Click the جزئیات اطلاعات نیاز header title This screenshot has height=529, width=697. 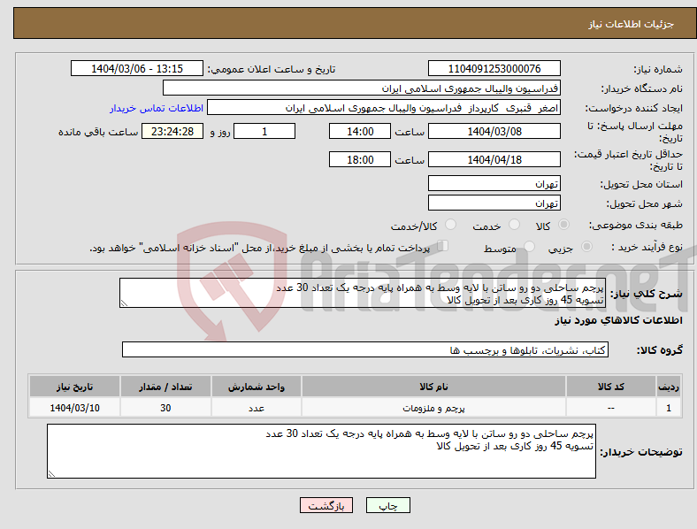632,24
